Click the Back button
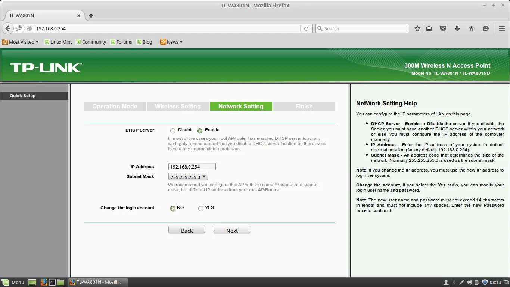 [187, 230]
